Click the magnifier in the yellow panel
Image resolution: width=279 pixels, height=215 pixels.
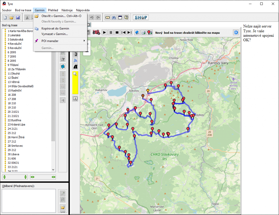[x=75, y=74]
